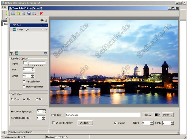Open File menu in Batch Watermark Creator window
This screenshot has width=187, height=139.
point(4,7)
